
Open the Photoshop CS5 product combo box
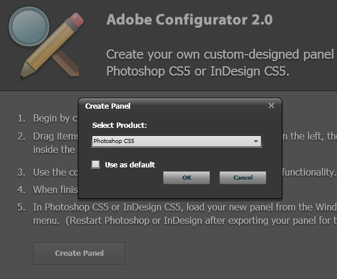pyautogui.click(x=177, y=141)
